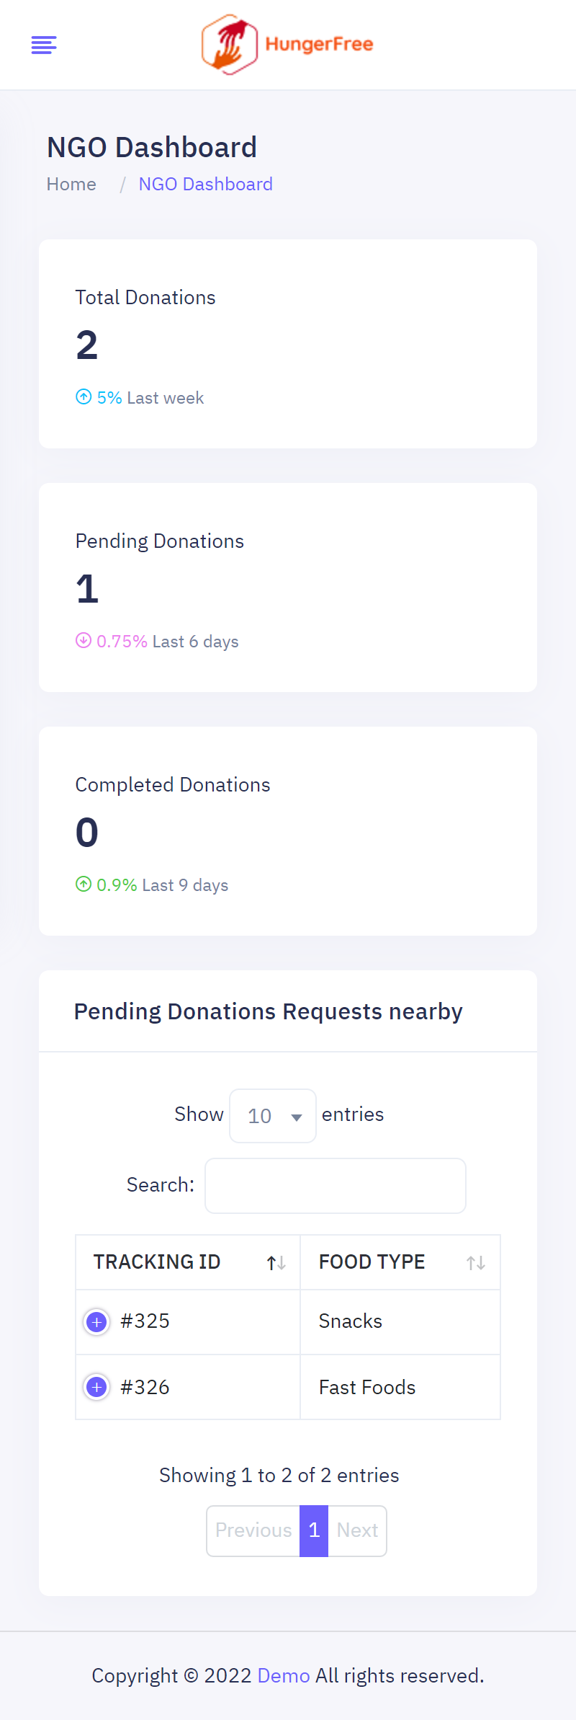
Task: Go to Home breadcrumb
Action: [x=71, y=185]
